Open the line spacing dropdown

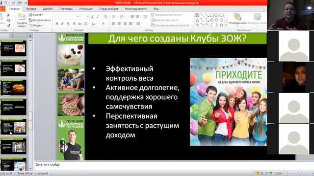pyautogui.click(x=146, y=17)
